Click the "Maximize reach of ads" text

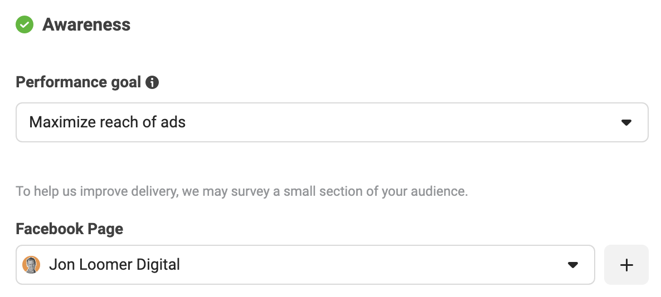[x=107, y=122]
